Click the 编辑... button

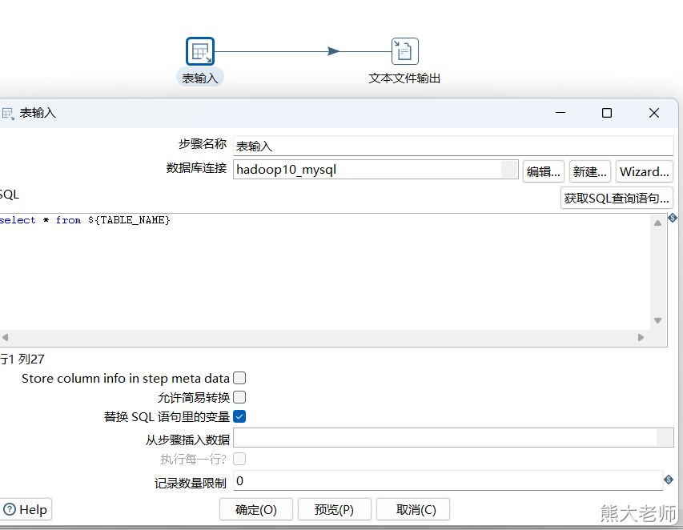544,171
